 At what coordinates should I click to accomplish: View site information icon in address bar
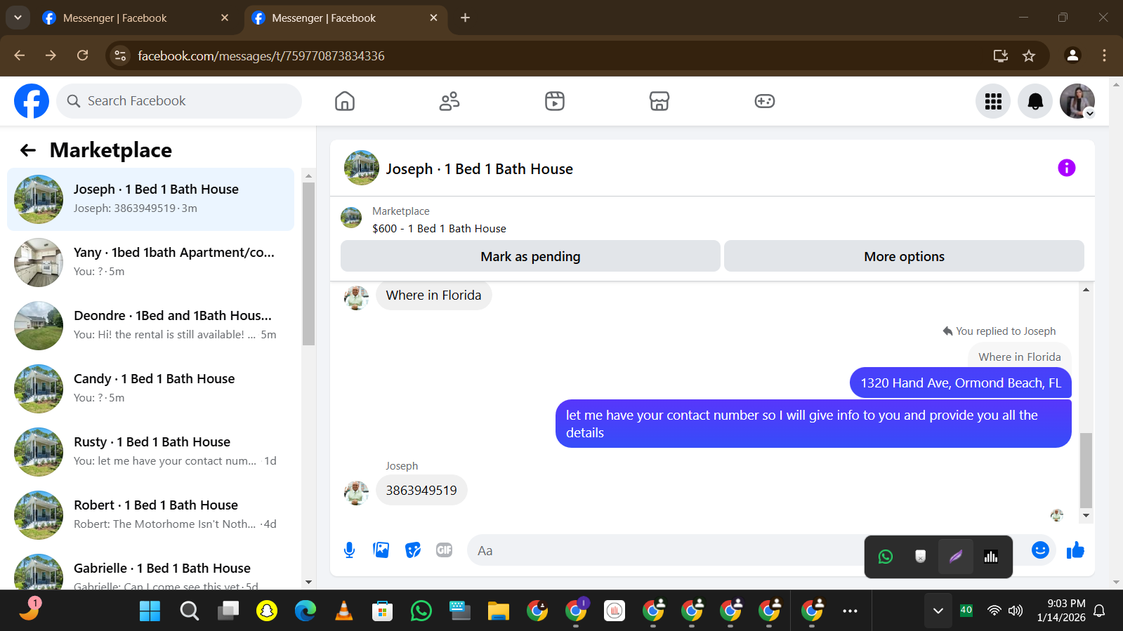coord(121,55)
